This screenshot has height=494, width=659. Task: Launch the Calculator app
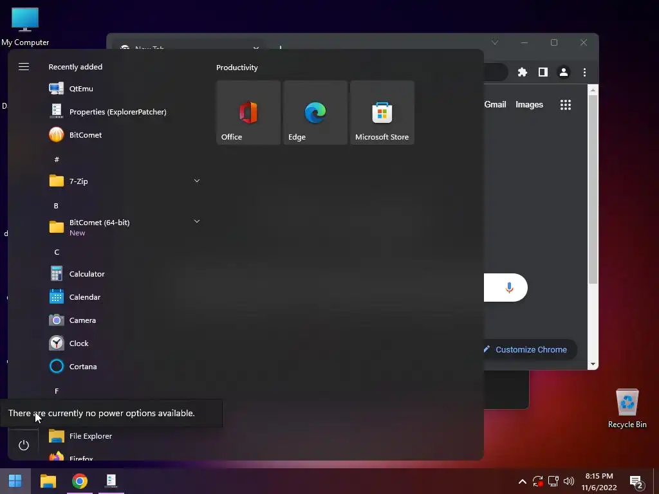tap(124, 274)
